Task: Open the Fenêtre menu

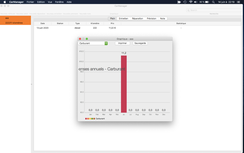Action: pos(59,2)
